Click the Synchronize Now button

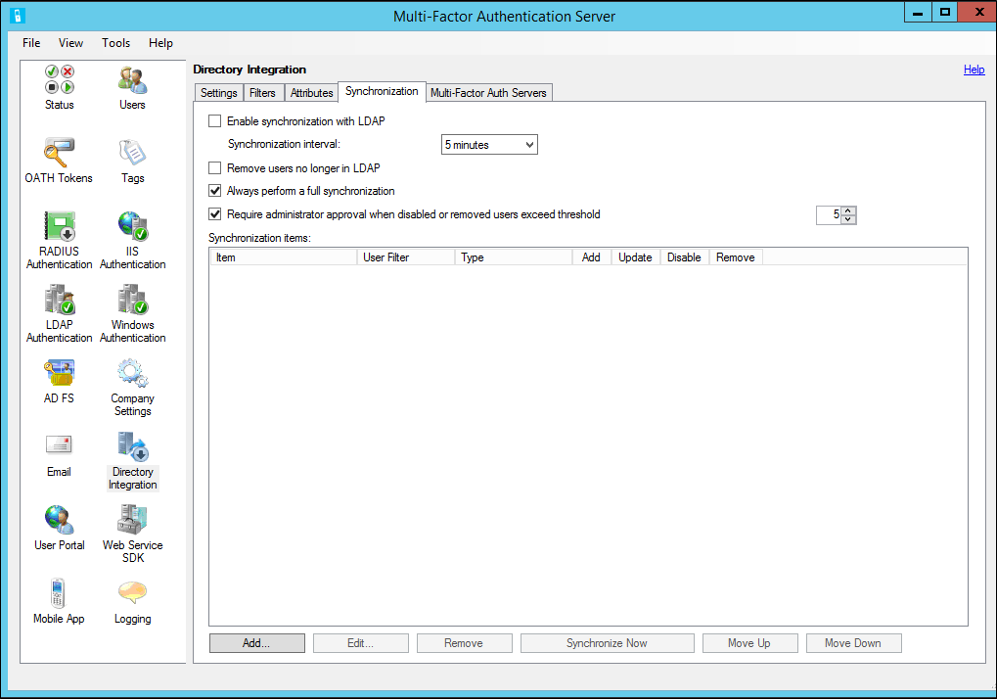607,642
